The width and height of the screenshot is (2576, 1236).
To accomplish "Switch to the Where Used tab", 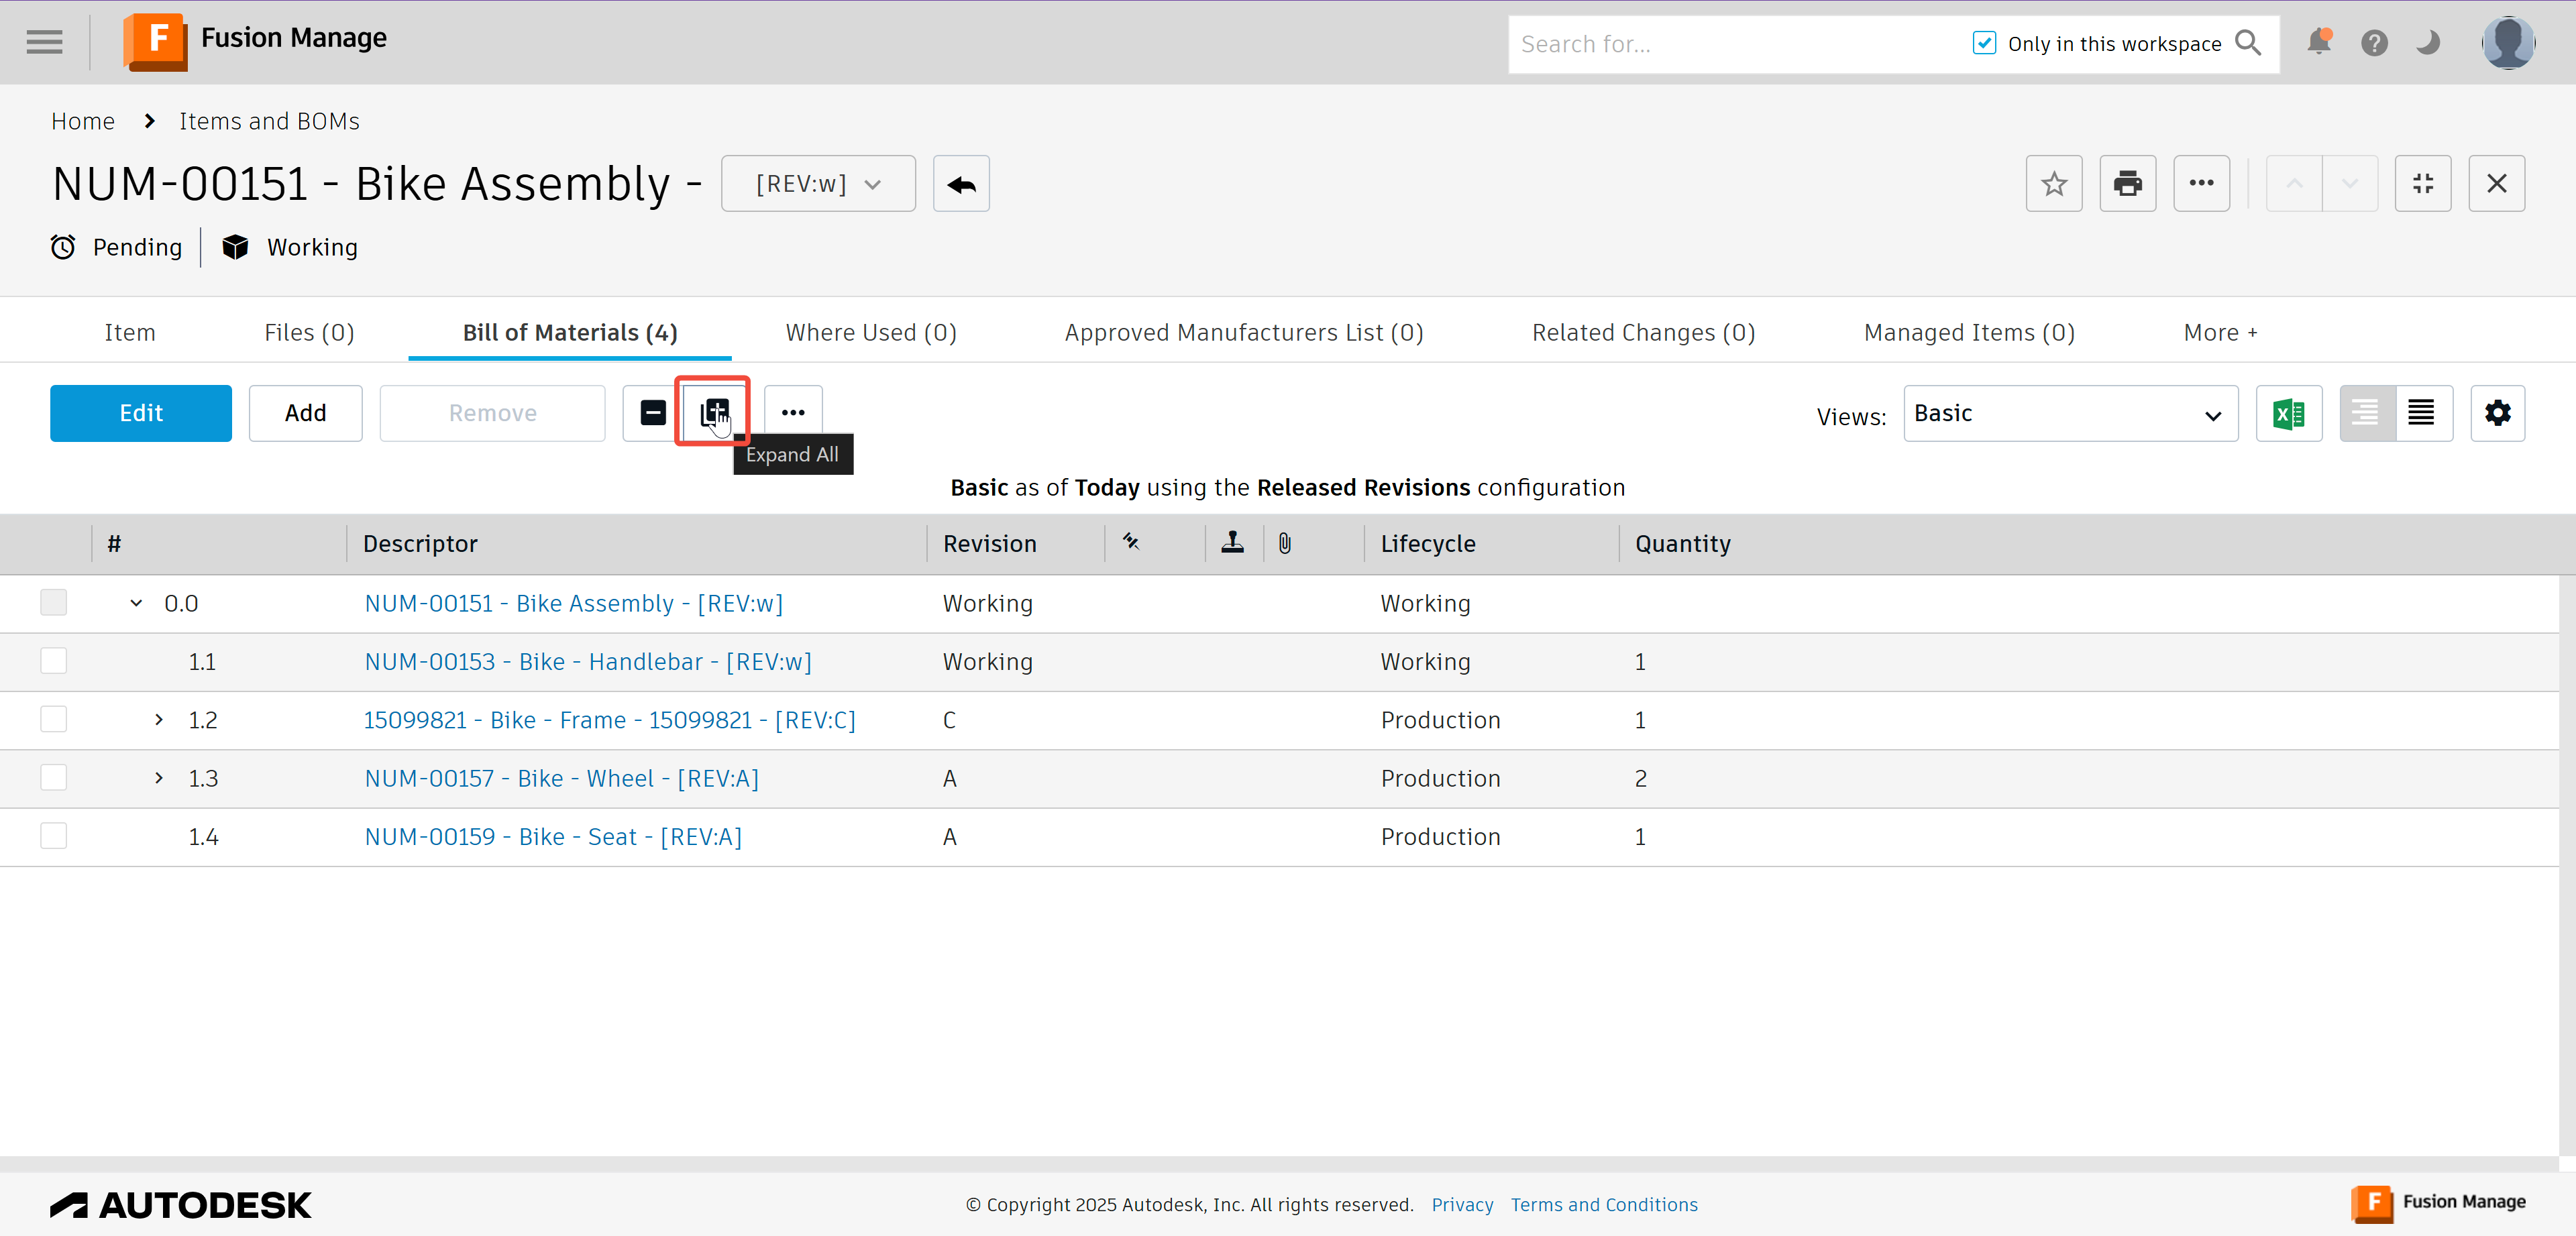I will click(870, 332).
